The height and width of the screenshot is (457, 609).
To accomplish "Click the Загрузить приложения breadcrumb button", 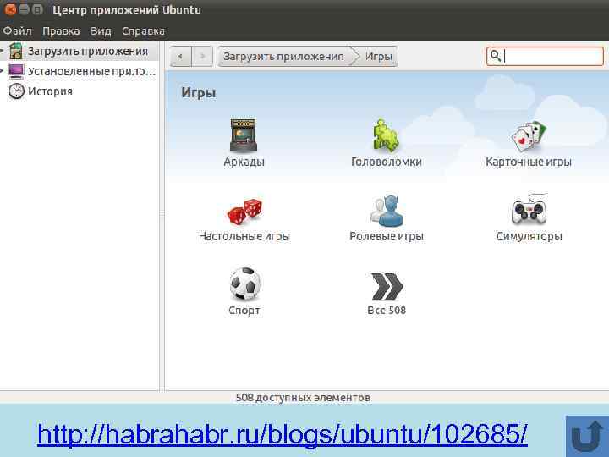I will 284,57.
